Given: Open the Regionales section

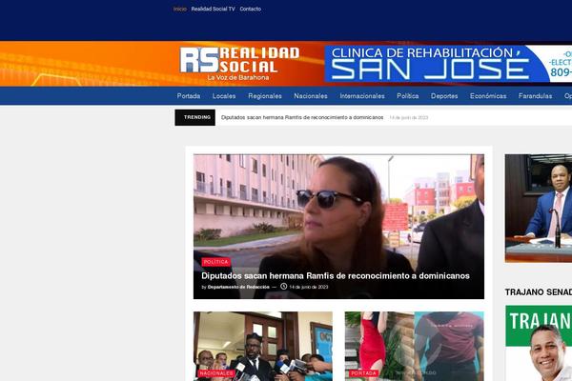Looking at the screenshot, I should [265, 96].
